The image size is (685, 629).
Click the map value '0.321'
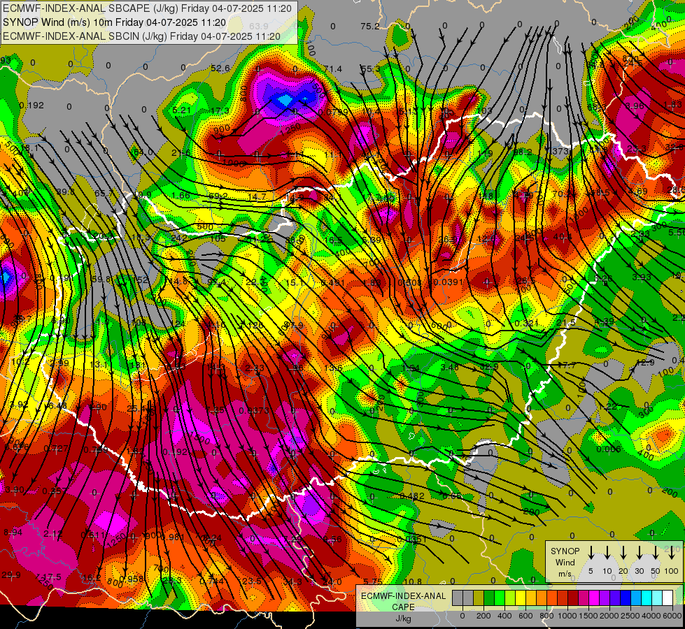click(x=526, y=324)
